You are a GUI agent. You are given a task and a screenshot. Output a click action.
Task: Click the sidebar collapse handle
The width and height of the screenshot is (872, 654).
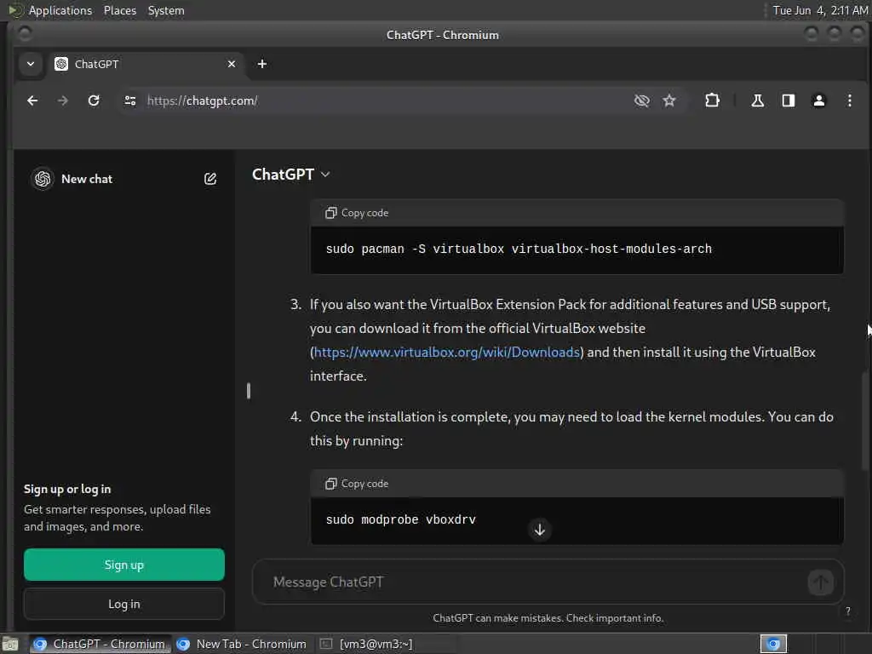click(249, 391)
